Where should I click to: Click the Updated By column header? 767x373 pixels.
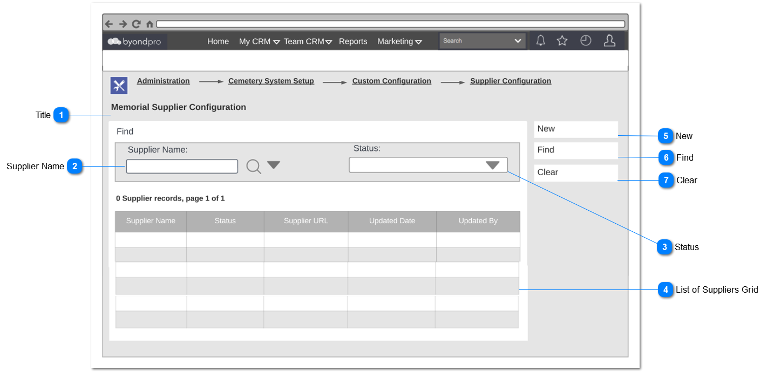[478, 221]
